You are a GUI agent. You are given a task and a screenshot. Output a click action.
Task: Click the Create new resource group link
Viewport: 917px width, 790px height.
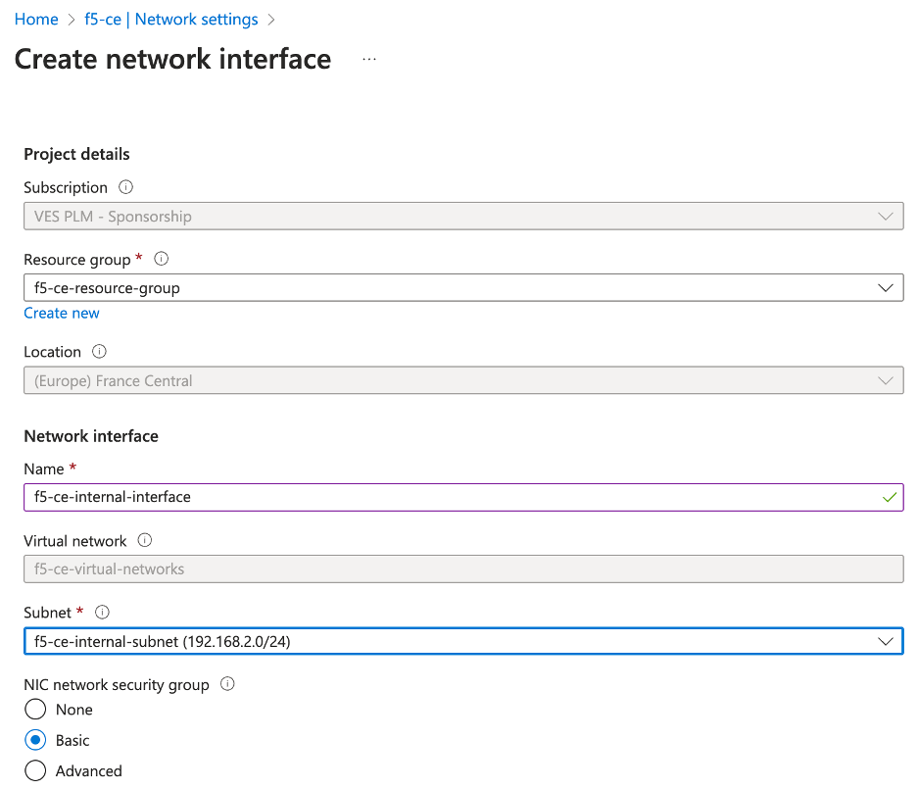(x=61, y=313)
